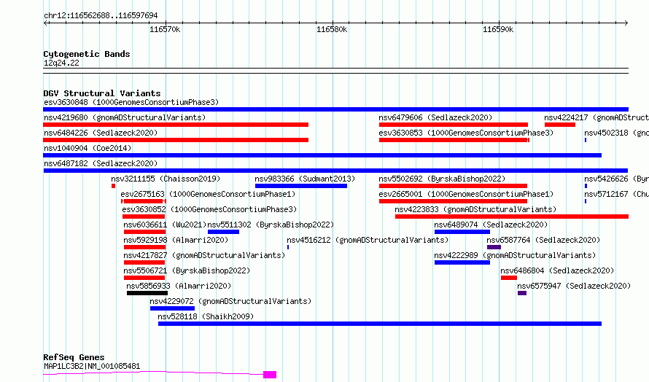Select the nsv4229072 blue bar

(x=172, y=308)
